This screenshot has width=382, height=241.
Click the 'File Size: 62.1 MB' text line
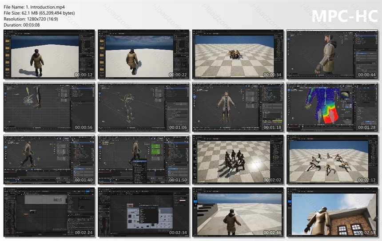[39, 13]
